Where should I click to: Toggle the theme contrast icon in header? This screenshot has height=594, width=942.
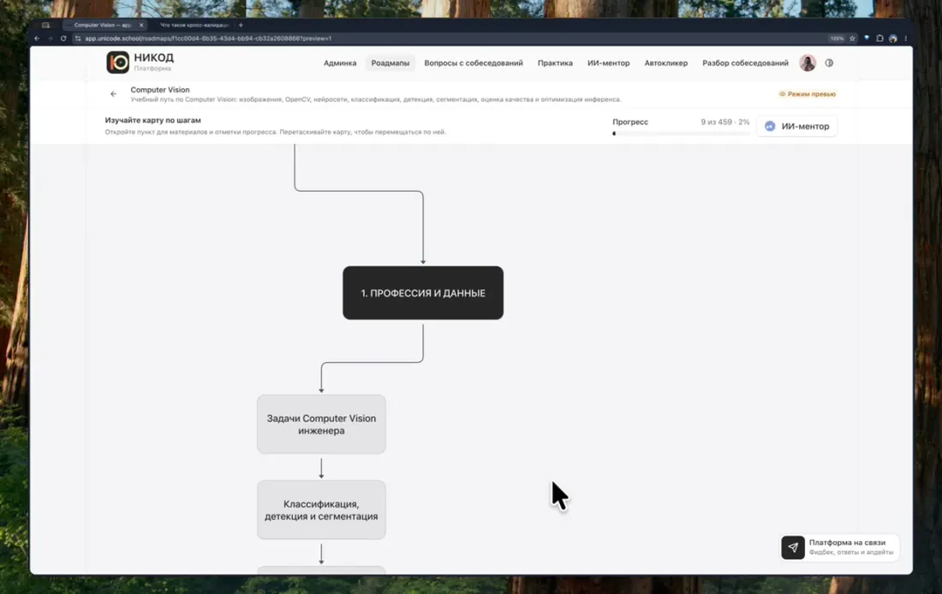829,63
